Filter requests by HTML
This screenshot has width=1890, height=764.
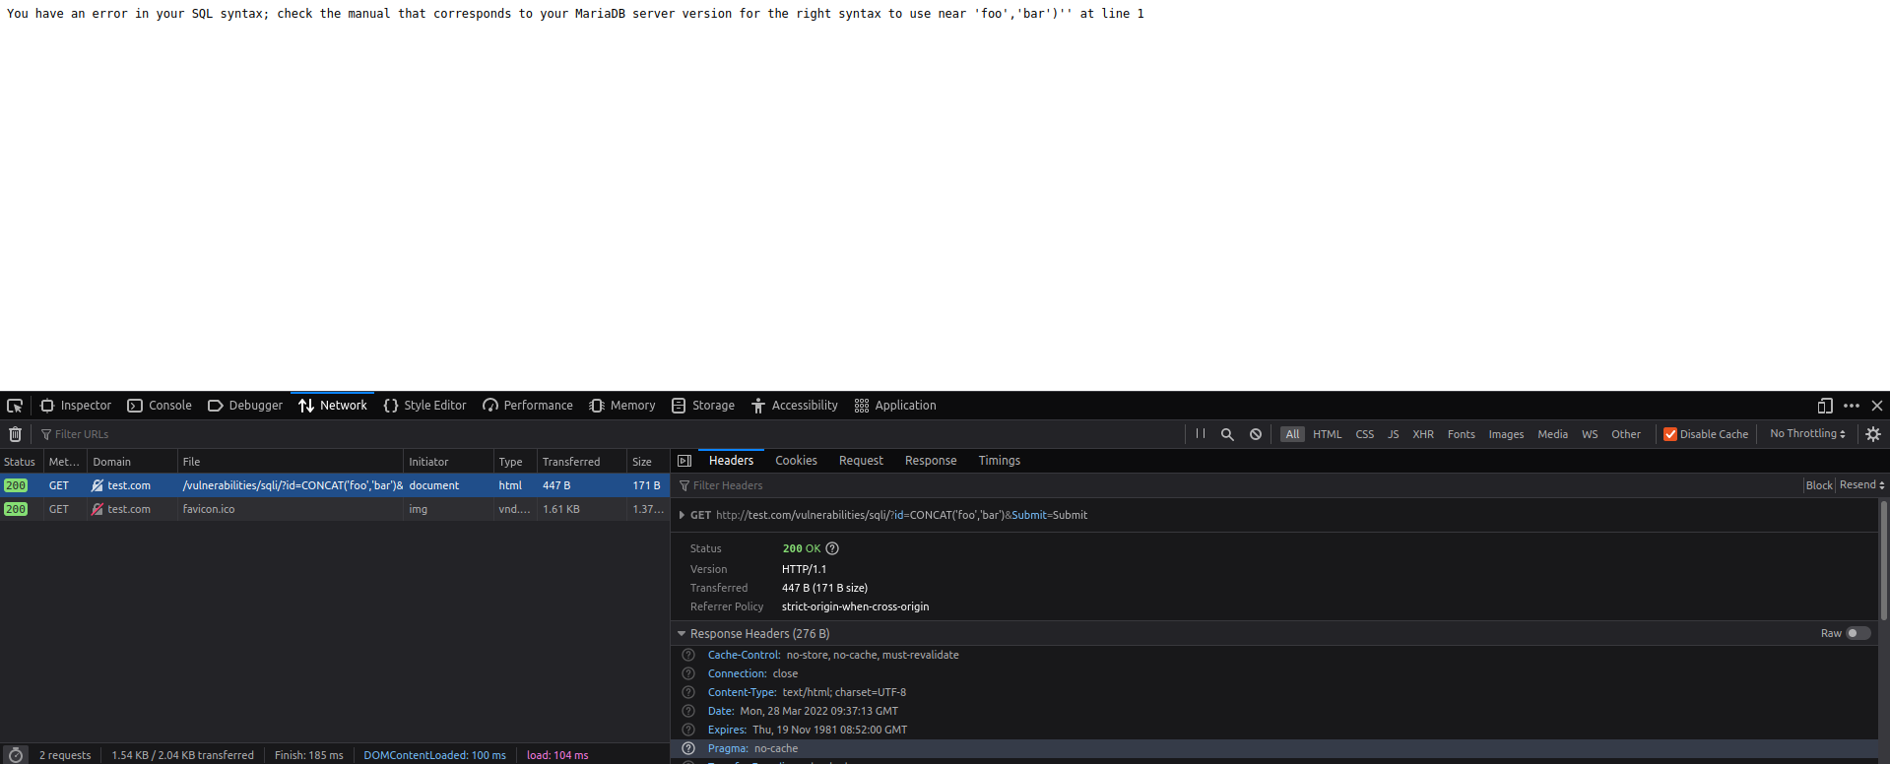[1327, 434]
